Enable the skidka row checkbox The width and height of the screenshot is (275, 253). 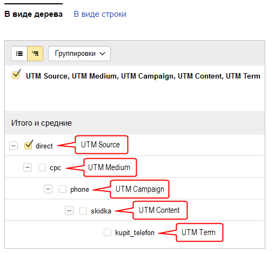pyautogui.click(x=83, y=211)
